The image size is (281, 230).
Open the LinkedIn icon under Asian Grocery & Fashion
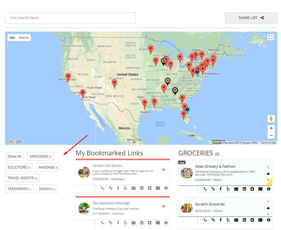click(x=244, y=189)
